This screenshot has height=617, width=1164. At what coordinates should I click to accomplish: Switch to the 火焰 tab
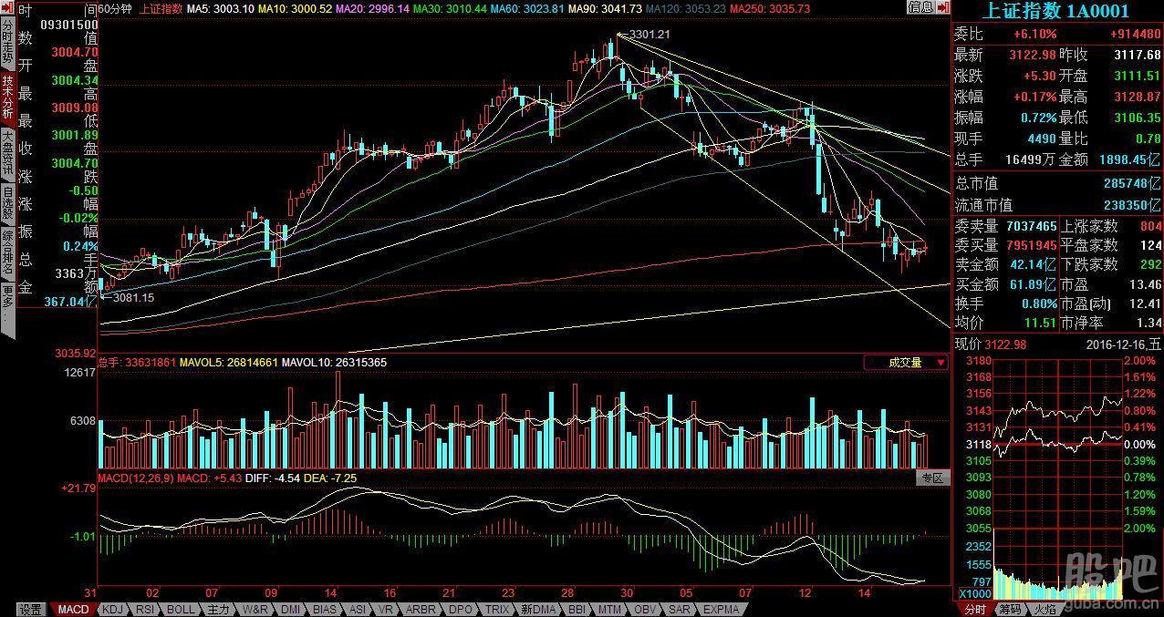point(1044,609)
